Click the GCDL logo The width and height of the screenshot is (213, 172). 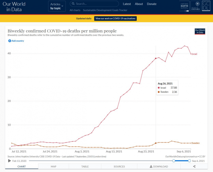[206, 7]
